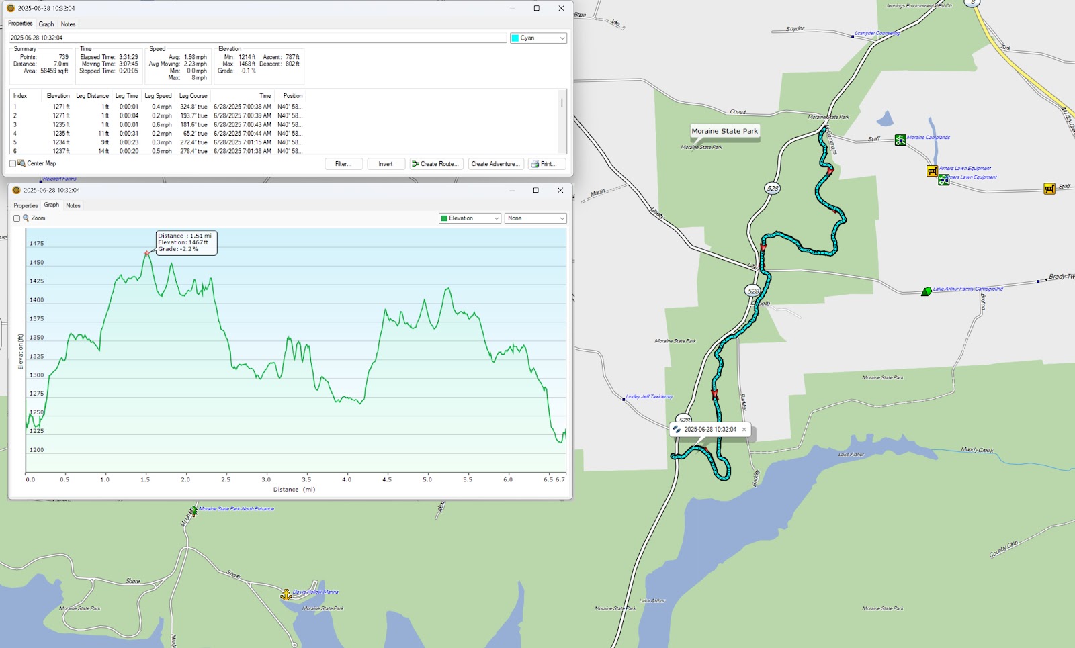
Task: Switch to Notes tab in properties window
Action: [x=69, y=24]
